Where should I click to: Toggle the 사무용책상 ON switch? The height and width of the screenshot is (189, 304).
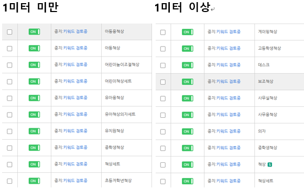pyautogui.click(x=188, y=115)
